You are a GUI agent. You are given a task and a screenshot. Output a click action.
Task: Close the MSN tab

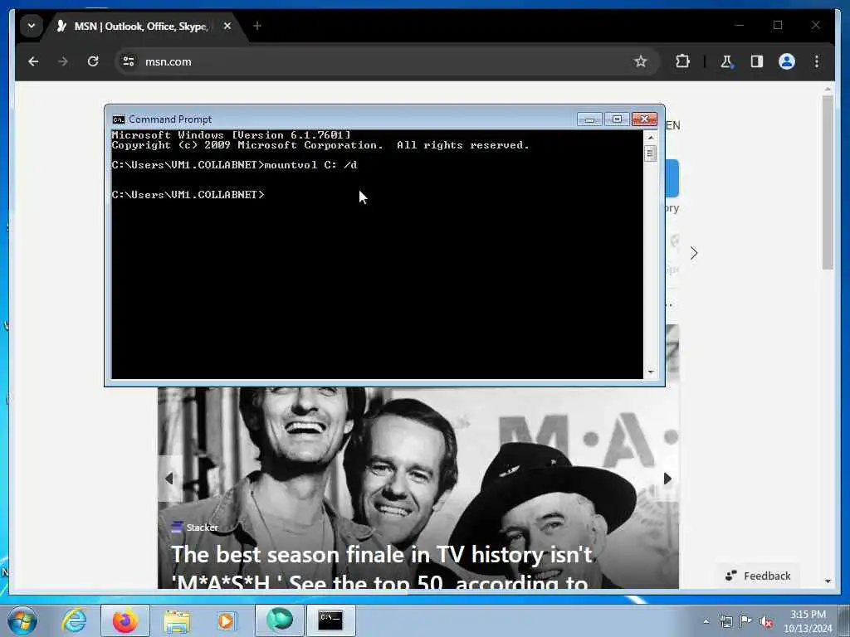click(x=227, y=26)
